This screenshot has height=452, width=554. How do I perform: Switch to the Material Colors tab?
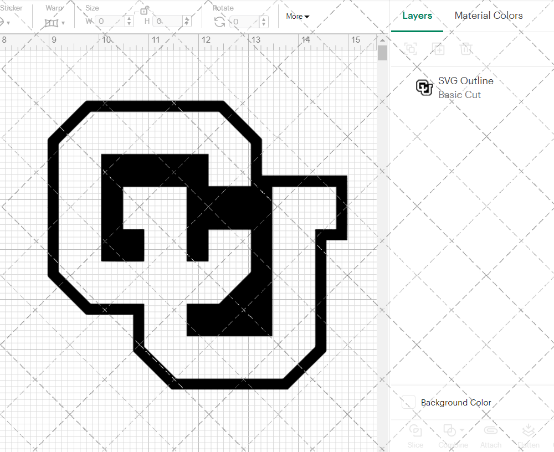click(489, 16)
